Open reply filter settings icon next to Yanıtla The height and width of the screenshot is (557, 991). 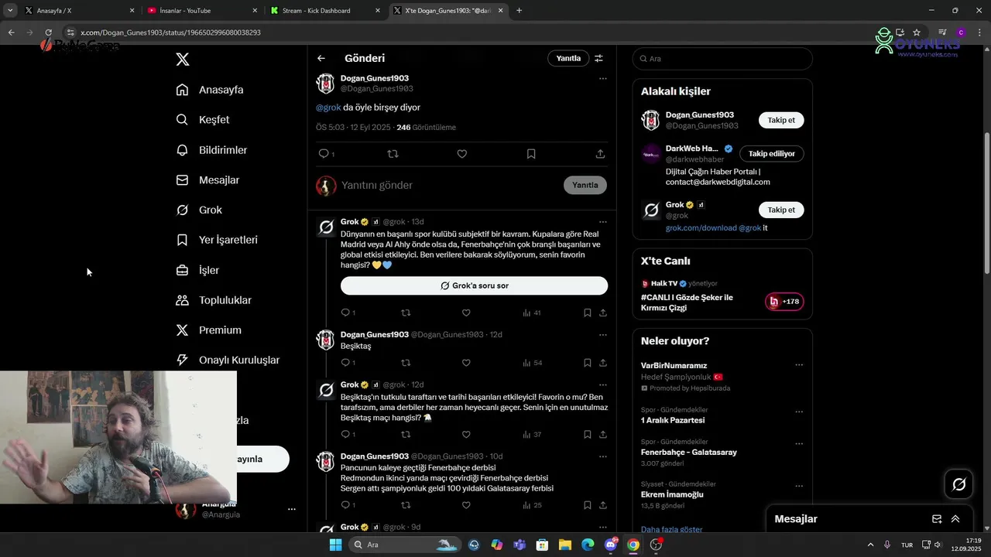click(598, 58)
